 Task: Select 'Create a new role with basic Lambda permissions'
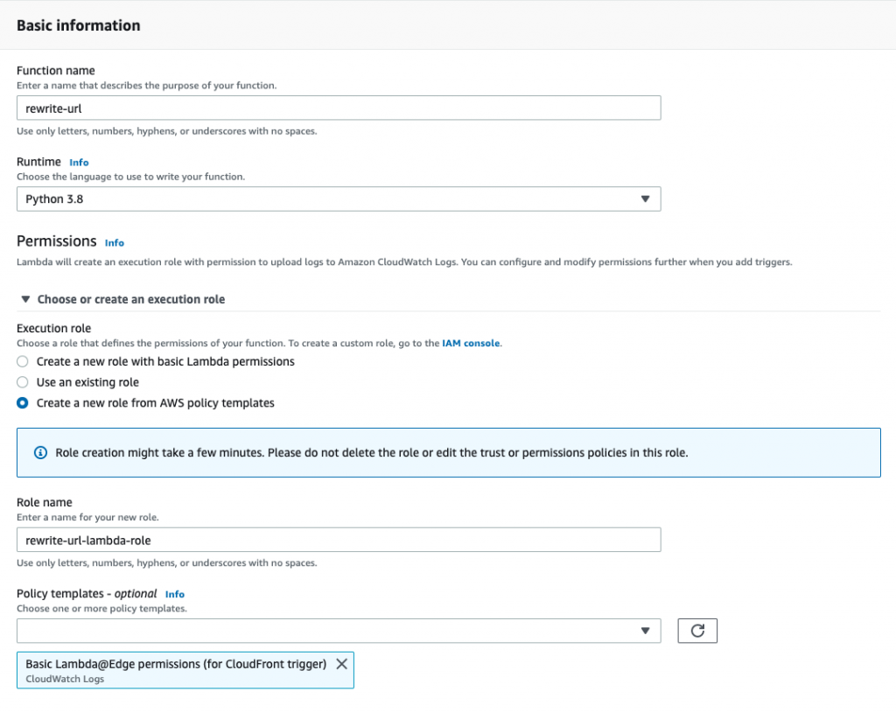coord(24,361)
